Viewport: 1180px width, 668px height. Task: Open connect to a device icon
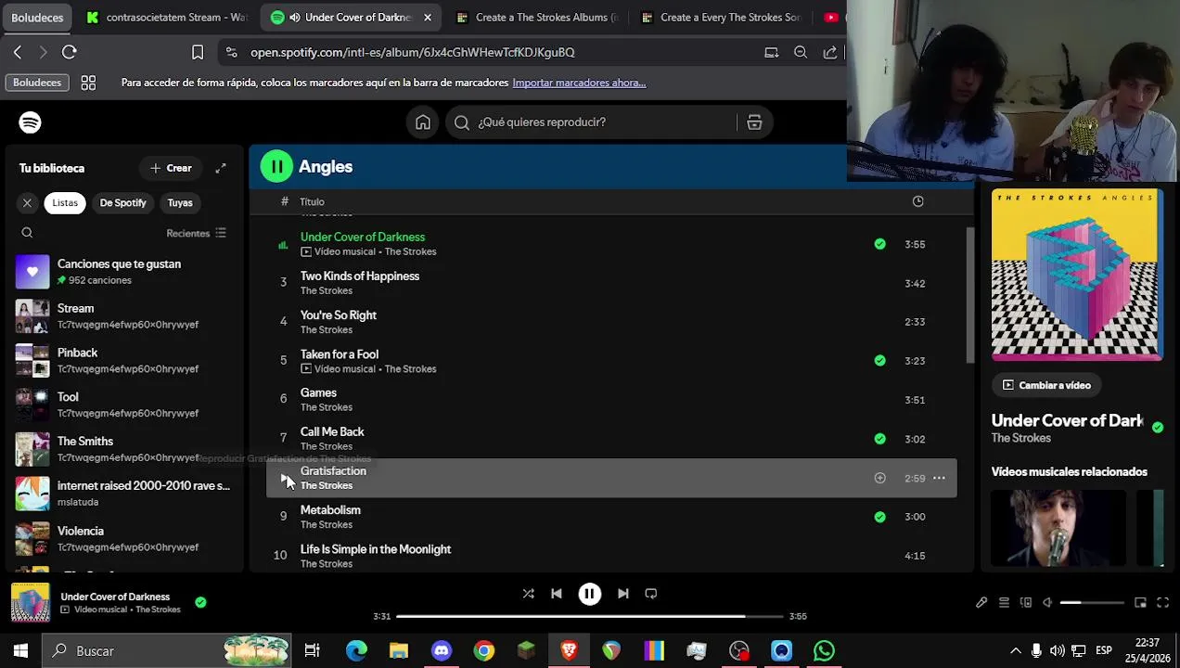pyautogui.click(x=1026, y=603)
